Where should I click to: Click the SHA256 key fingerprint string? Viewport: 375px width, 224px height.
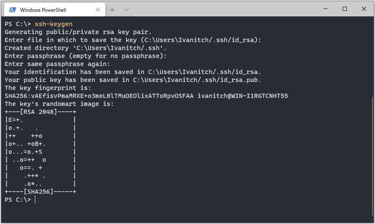coord(99,96)
